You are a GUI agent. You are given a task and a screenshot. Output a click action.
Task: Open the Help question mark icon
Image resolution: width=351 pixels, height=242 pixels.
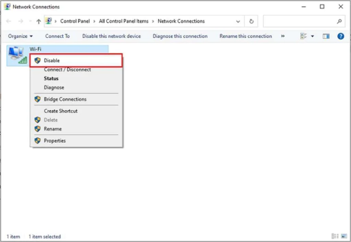pyautogui.click(x=340, y=36)
